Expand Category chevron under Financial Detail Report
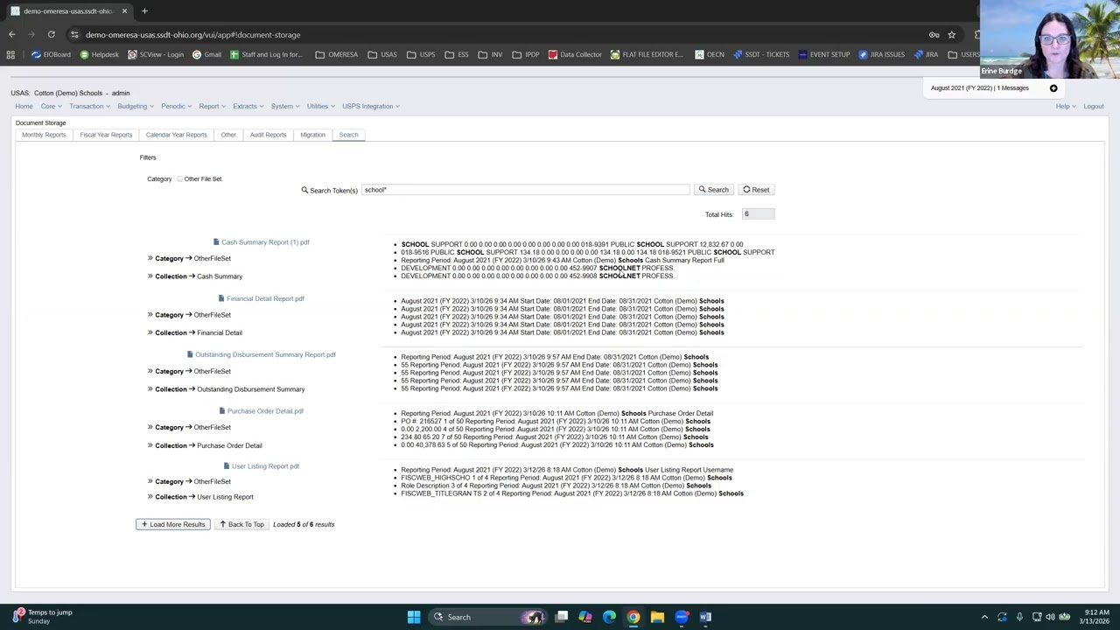The width and height of the screenshot is (1120, 630). pos(150,315)
